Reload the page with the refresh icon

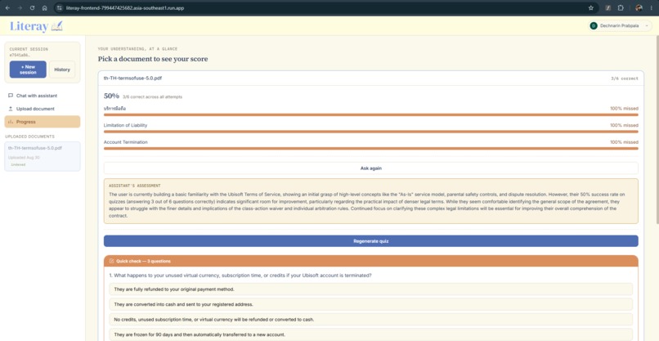point(32,8)
